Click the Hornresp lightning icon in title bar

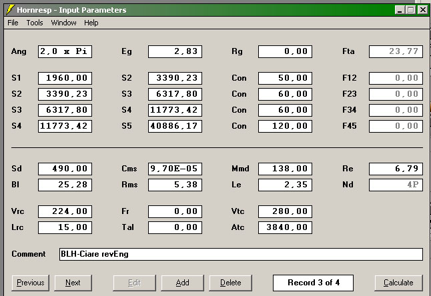click(10, 10)
